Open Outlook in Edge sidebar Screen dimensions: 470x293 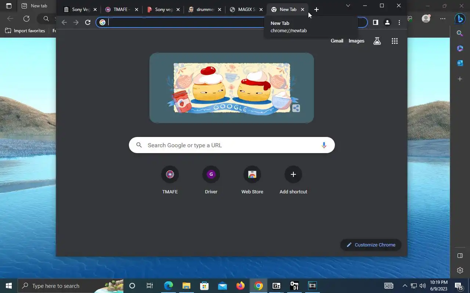coord(460,63)
